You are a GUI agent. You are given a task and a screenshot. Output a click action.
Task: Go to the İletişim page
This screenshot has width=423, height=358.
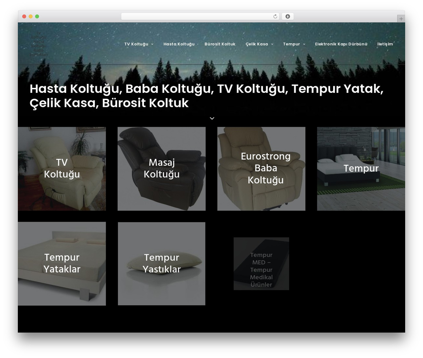385,44
